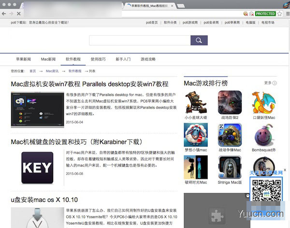
Task: Open the u盘安装mac os X 10.10 article
Action: click(x=44, y=200)
